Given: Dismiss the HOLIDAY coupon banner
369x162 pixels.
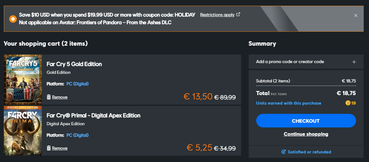Looking at the screenshot, I should coord(356,16).
